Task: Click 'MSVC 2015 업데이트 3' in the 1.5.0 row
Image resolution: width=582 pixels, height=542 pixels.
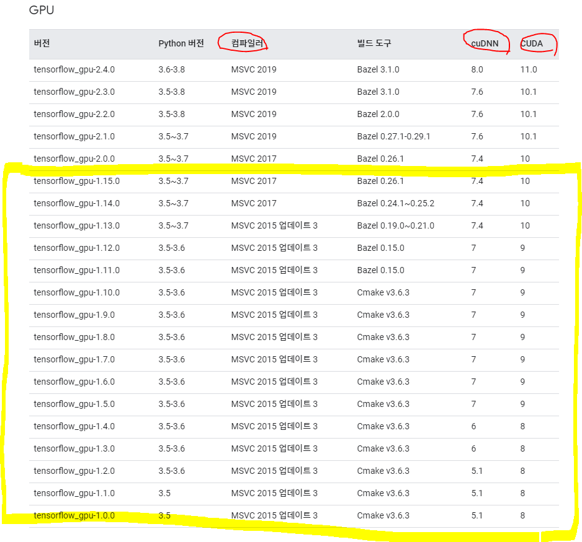Action: (274, 404)
